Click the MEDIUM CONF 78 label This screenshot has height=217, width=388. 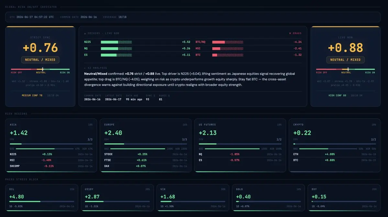click(32, 95)
